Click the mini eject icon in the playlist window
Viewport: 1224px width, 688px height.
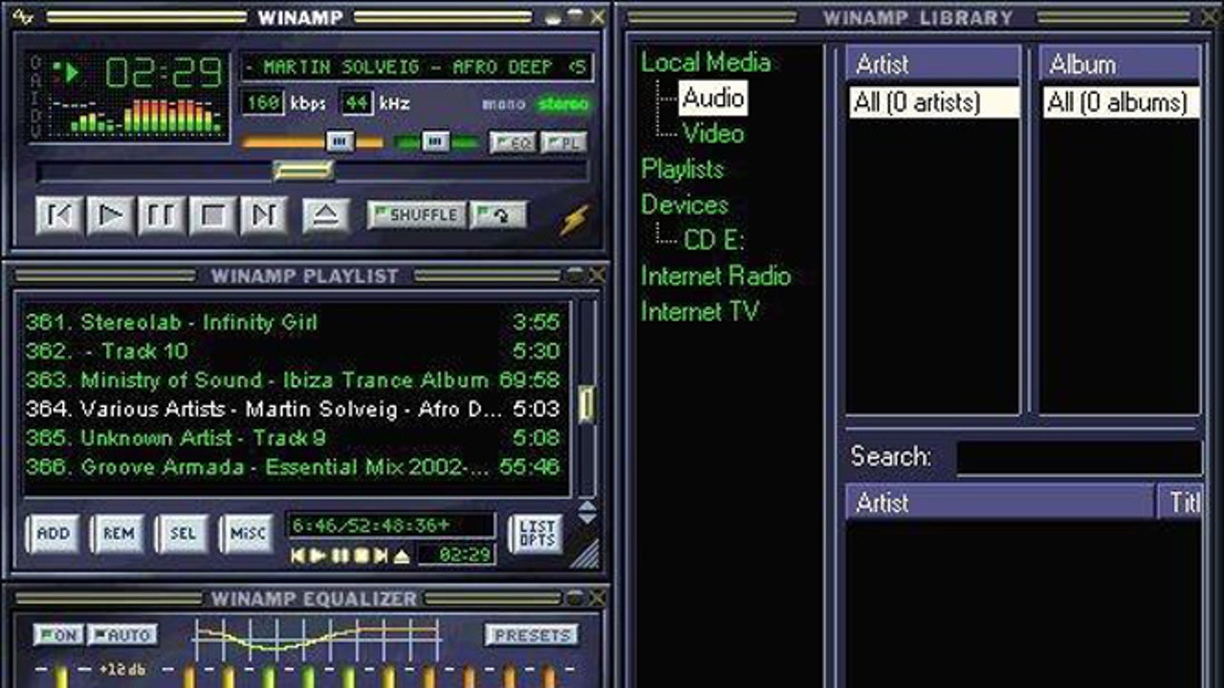tap(402, 555)
